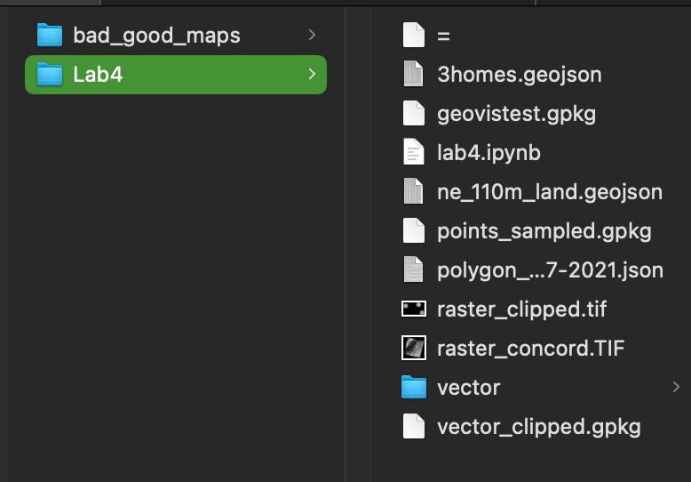The image size is (691, 482).
Task: Click the raster_clipped.tif thumbnail
Action: tap(414, 309)
